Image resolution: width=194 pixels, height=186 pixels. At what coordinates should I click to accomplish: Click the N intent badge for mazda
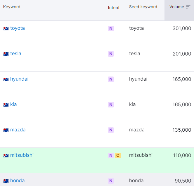click(x=111, y=130)
